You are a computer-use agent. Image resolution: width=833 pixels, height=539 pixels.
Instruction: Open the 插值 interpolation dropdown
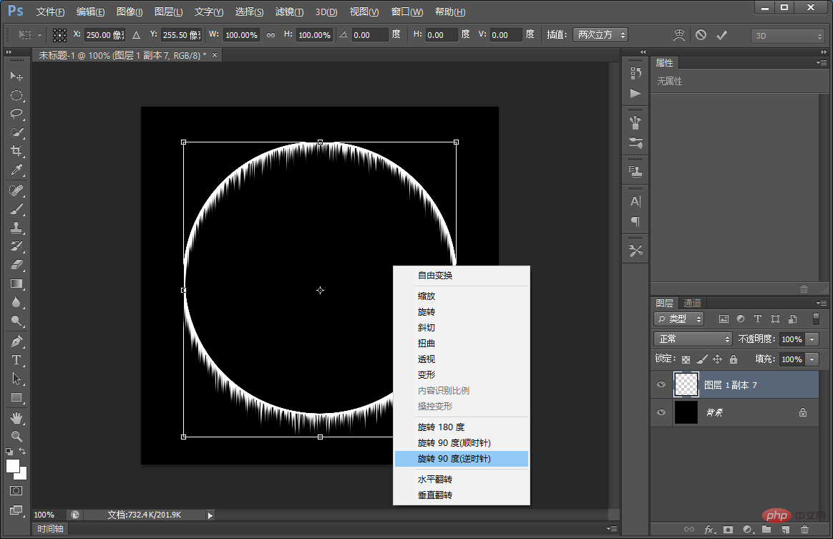pyautogui.click(x=602, y=34)
